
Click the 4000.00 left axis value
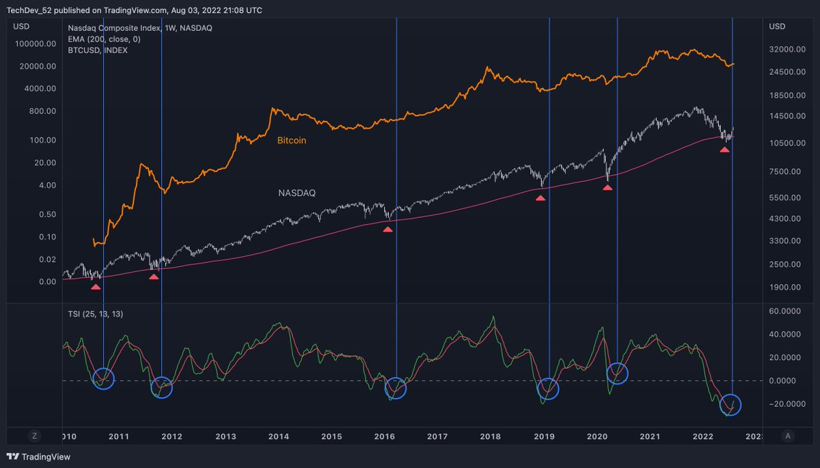click(41, 89)
